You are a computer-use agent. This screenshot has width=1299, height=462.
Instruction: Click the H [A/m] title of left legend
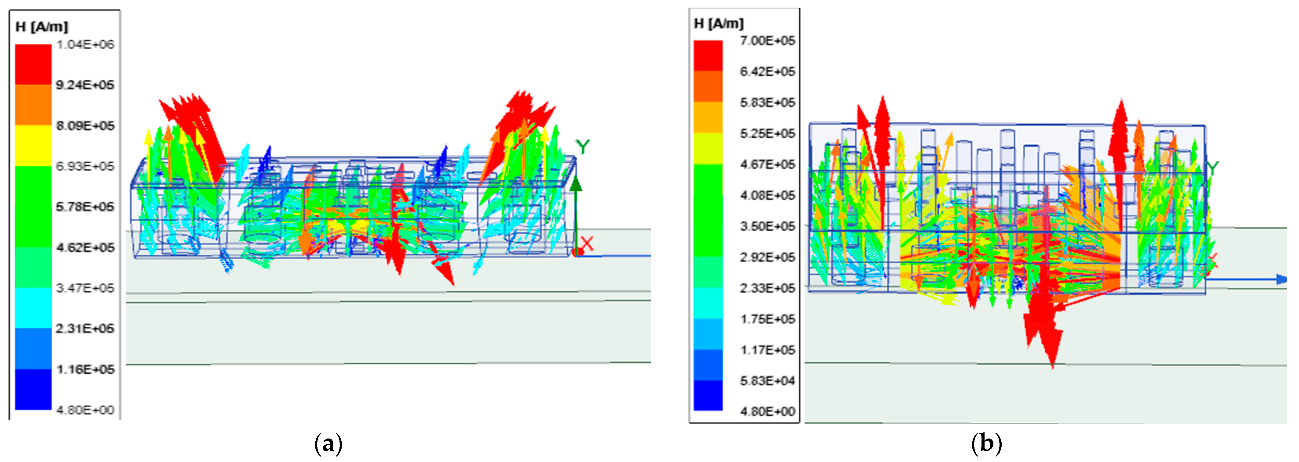point(42,27)
